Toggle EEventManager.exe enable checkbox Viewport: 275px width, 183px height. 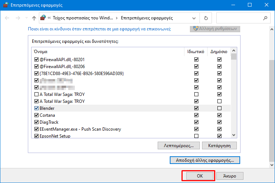[x=36, y=129]
